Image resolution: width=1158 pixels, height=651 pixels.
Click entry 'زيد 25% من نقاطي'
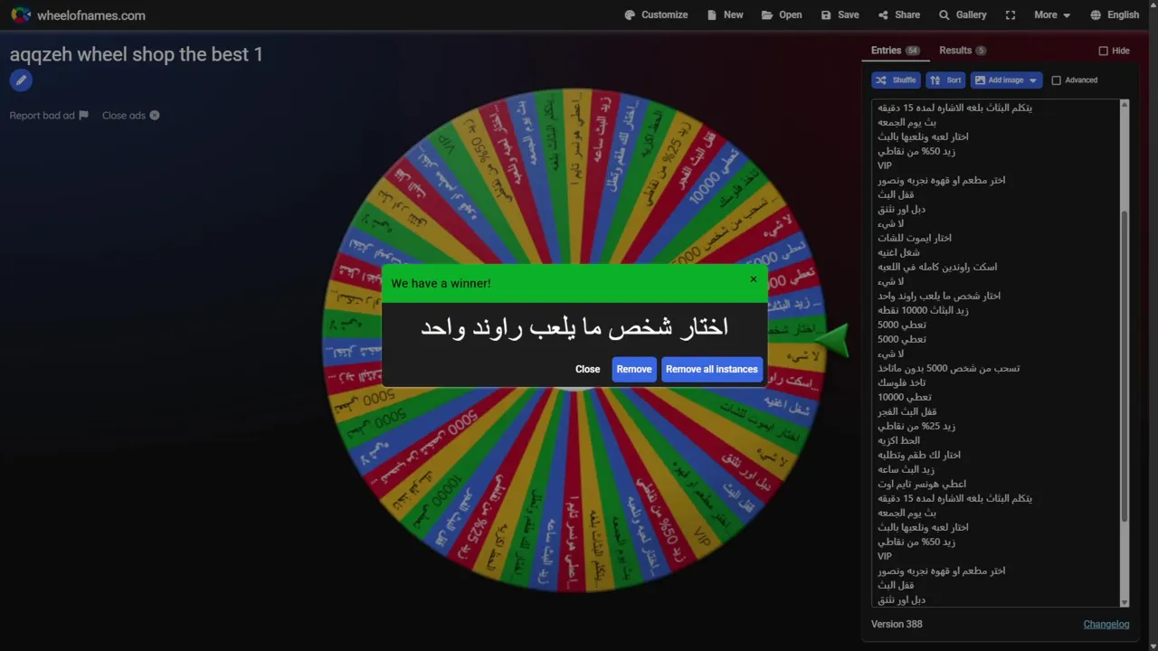916,426
